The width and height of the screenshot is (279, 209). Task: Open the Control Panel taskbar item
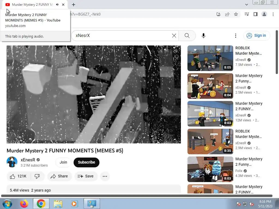[x=92, y=204]
